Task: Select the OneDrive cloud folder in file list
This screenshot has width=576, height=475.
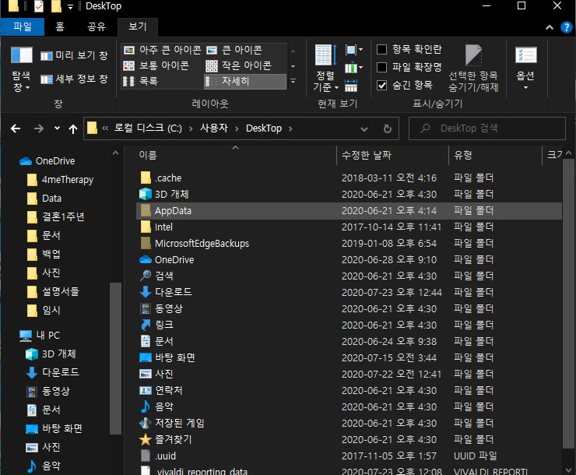Action: (x=349, y=260)
